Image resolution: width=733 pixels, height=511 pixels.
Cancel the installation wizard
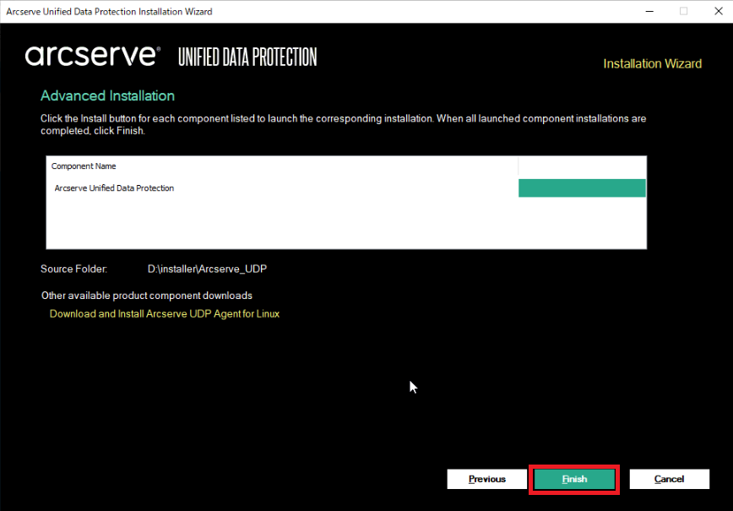[669, 479]
